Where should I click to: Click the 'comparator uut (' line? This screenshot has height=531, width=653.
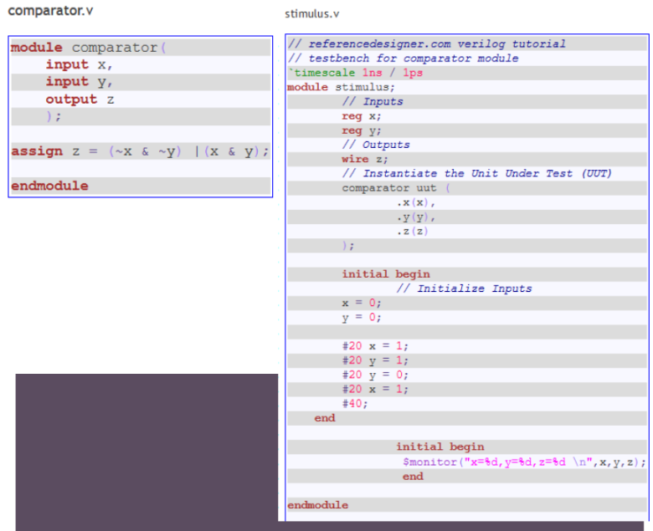396,188
